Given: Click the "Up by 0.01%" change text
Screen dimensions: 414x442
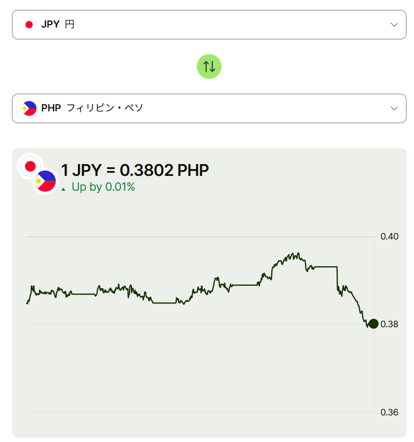Looking at the screenshot, I should 103,187.
